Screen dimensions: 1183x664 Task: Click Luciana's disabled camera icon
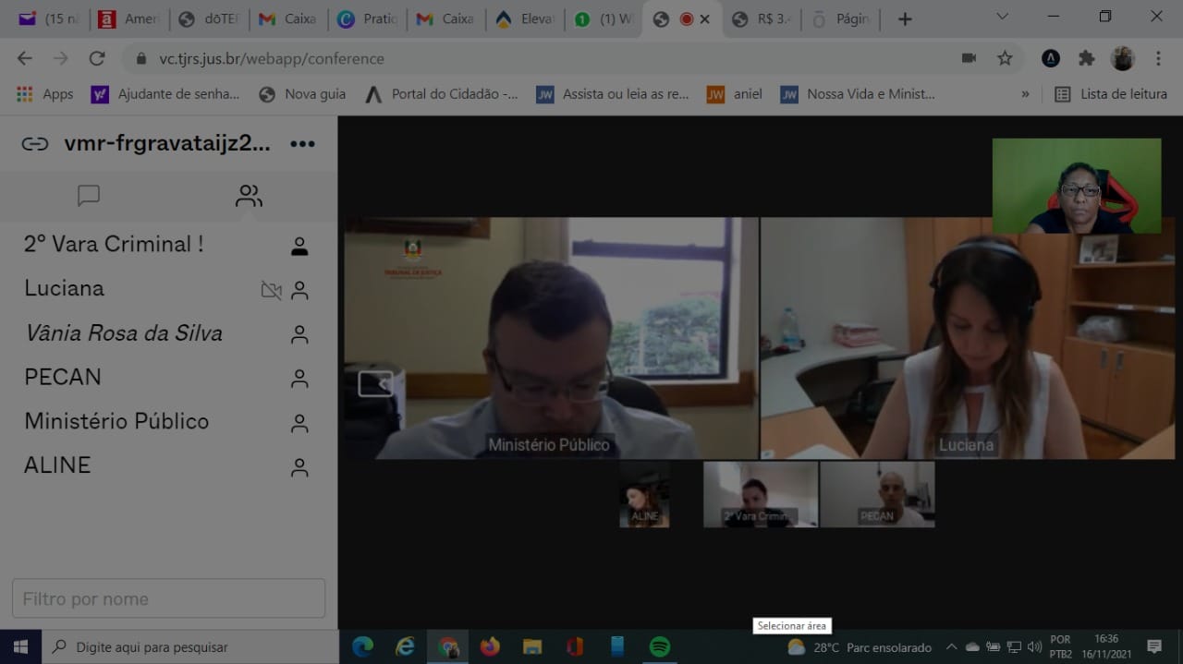(271, 290)
